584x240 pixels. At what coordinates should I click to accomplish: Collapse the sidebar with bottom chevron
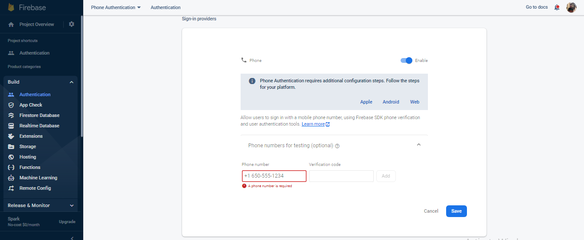(x=72, y=238)
